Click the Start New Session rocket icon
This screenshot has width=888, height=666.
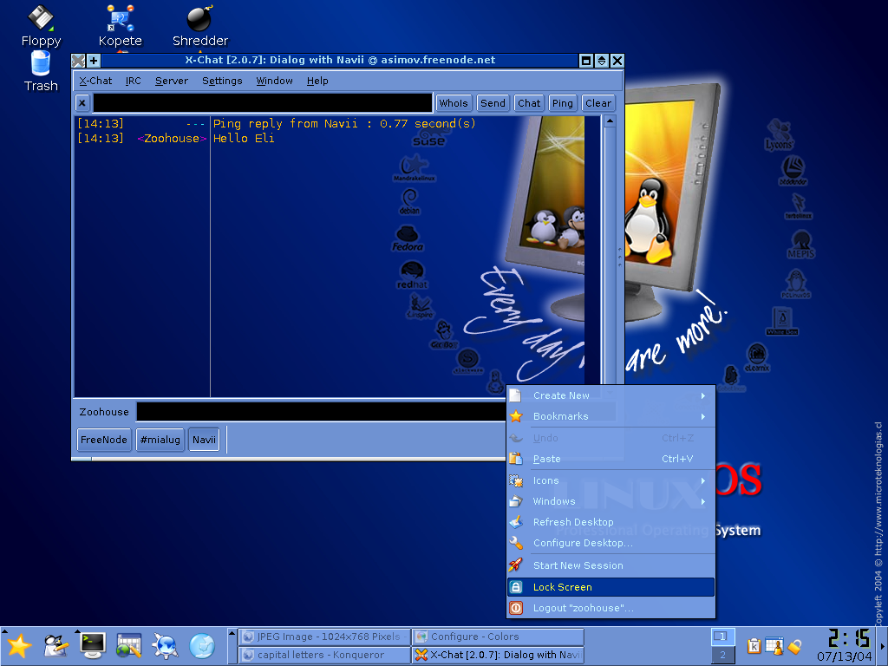coord(516,565)
